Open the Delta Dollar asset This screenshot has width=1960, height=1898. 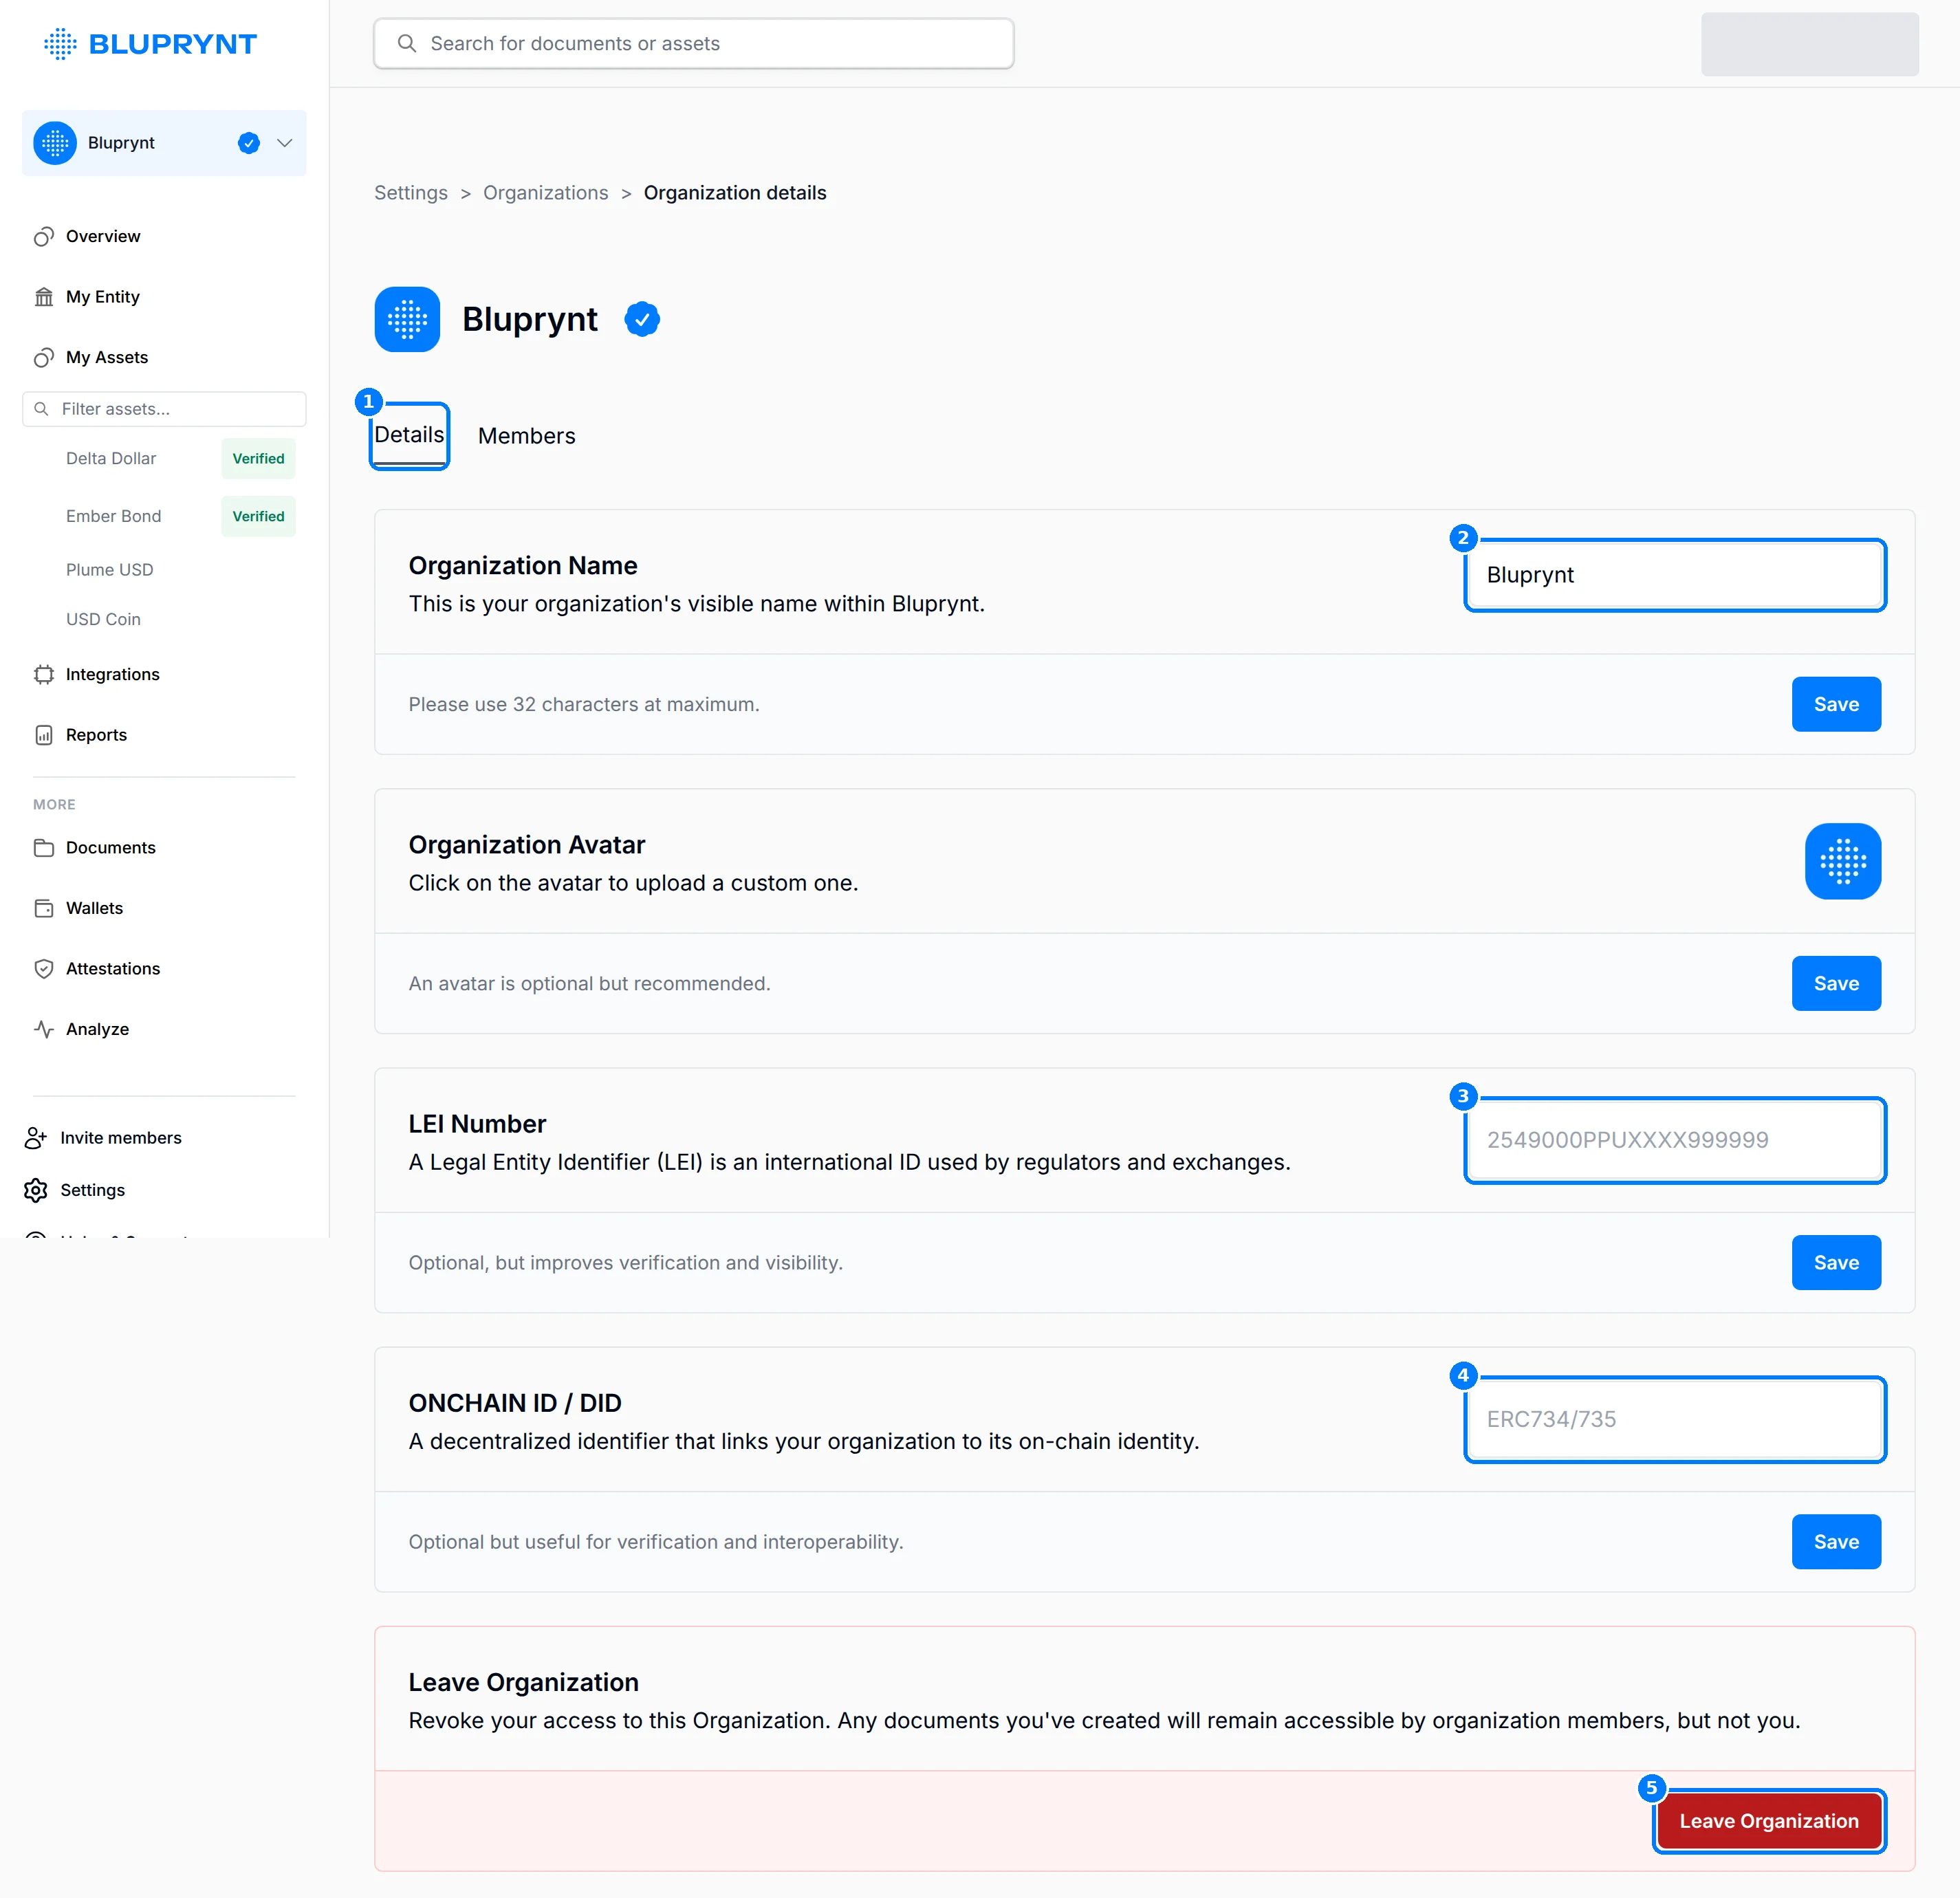[111, 458]
